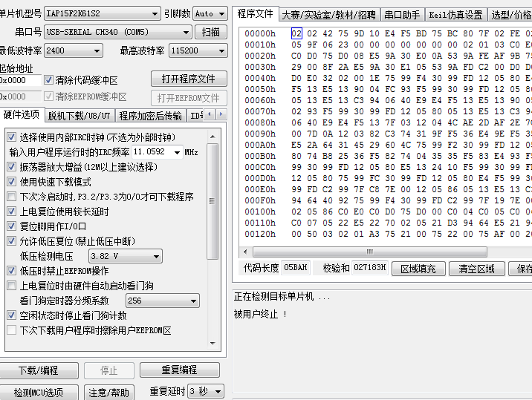Toggle 振荡器放大增益 checkbox

[12, 166]
